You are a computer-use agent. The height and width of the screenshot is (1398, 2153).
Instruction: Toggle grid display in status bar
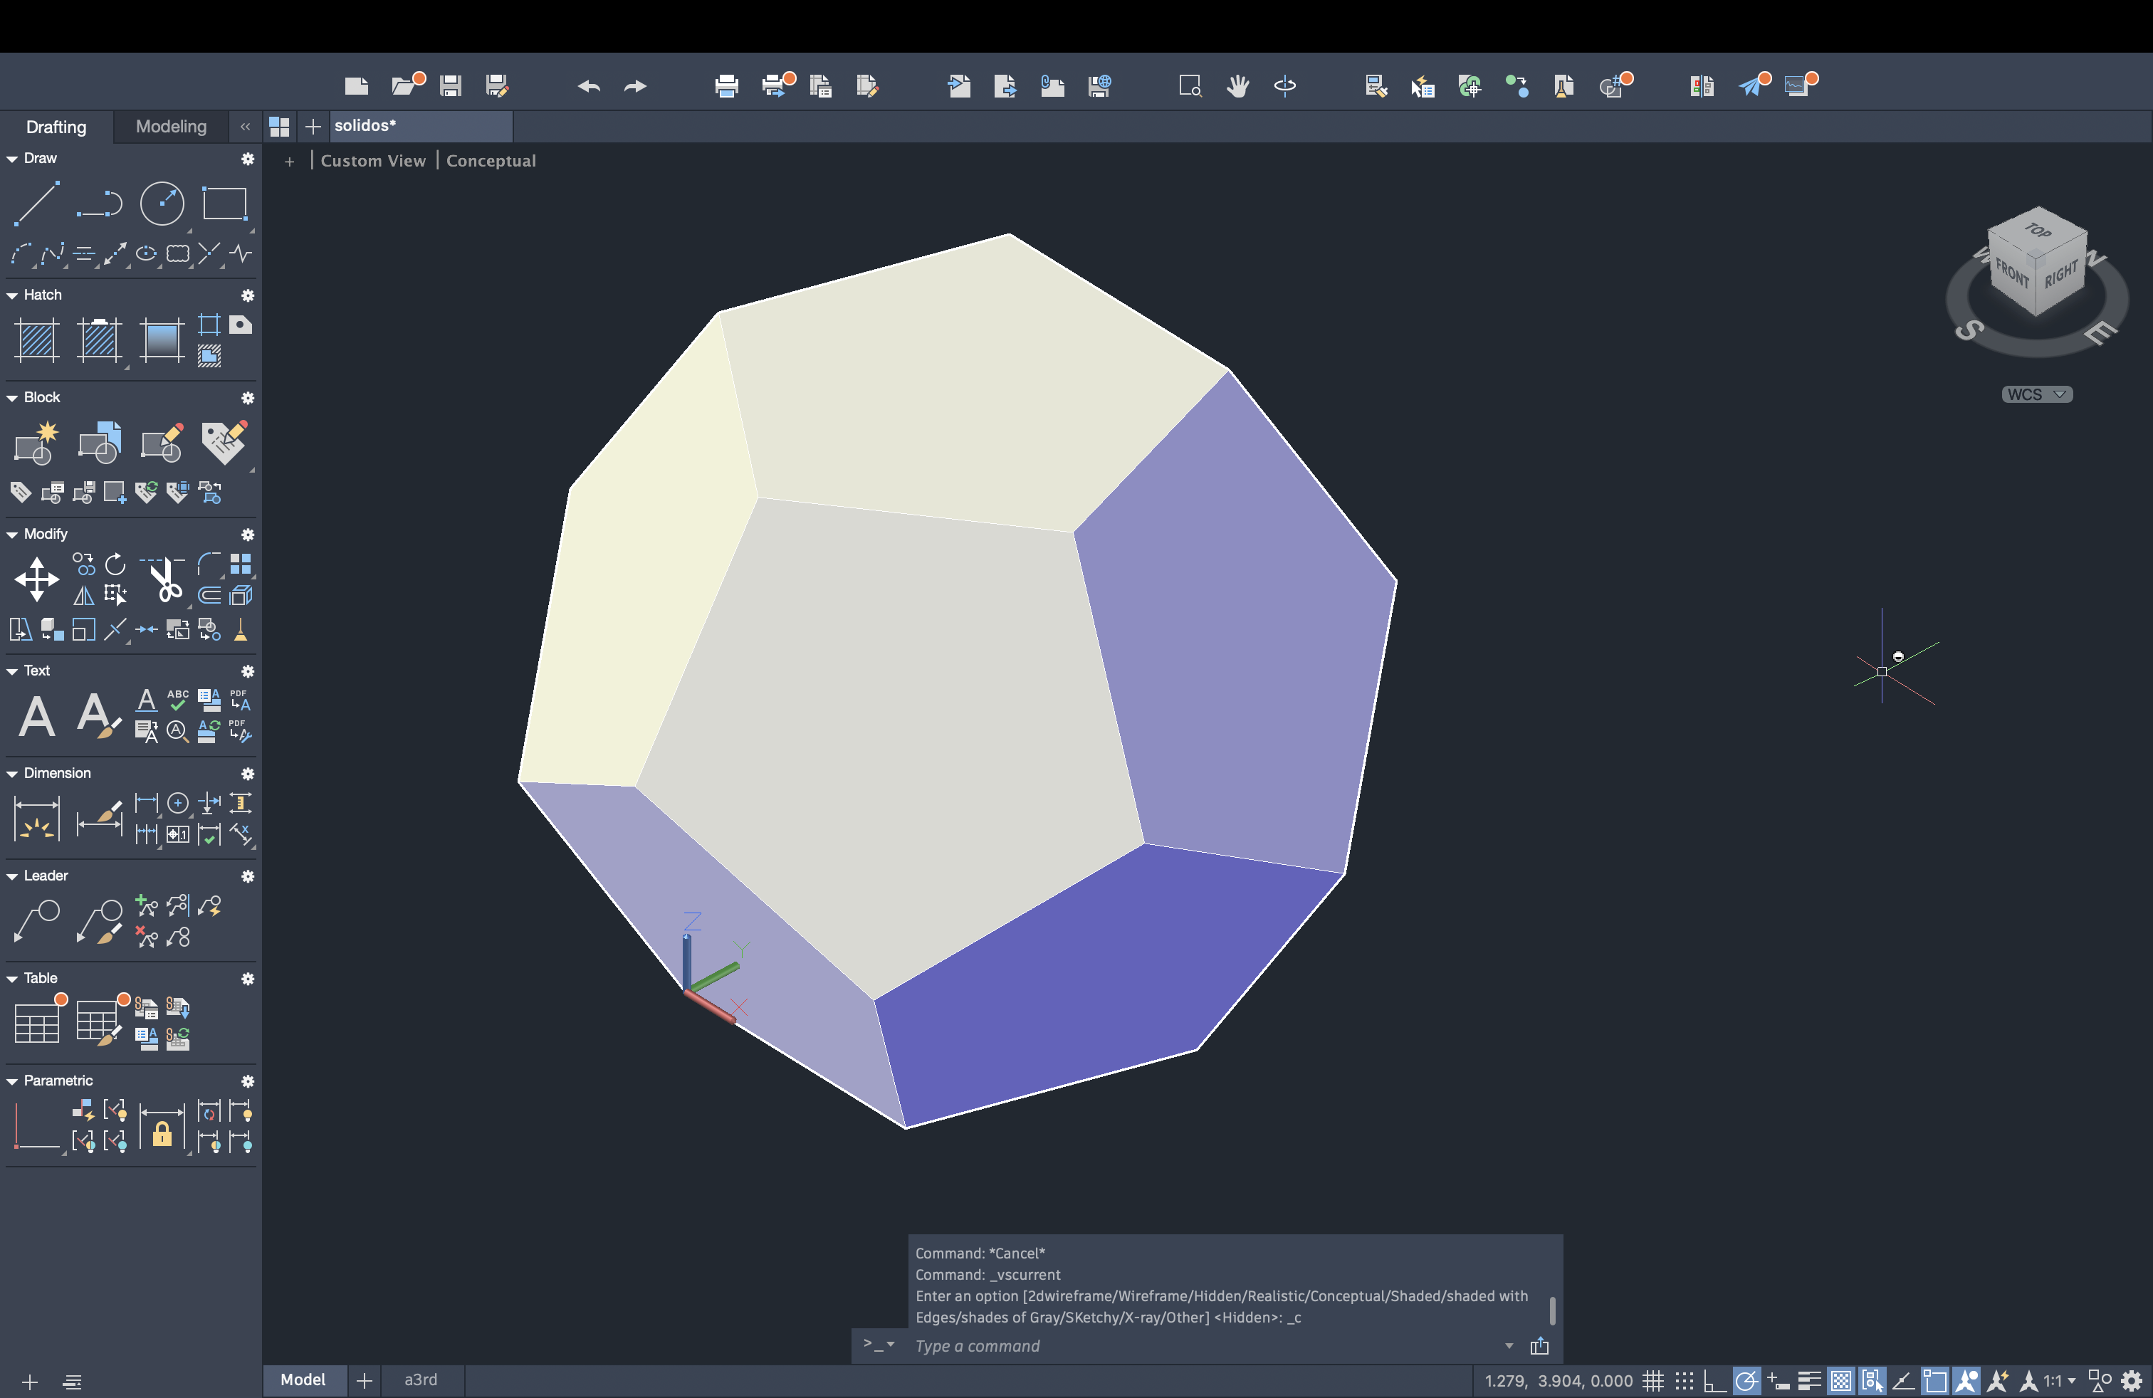pos(1652,1381)
